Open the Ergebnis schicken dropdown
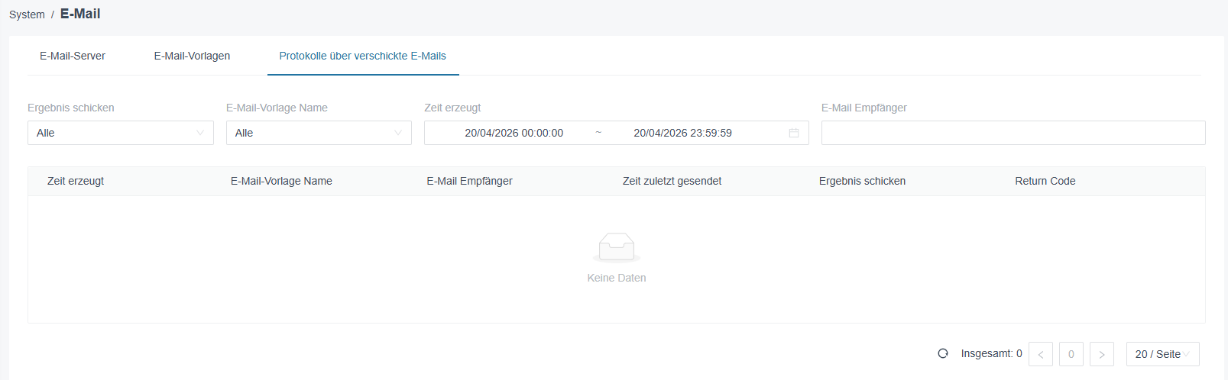1228x380 pixels. coord(121,133)
